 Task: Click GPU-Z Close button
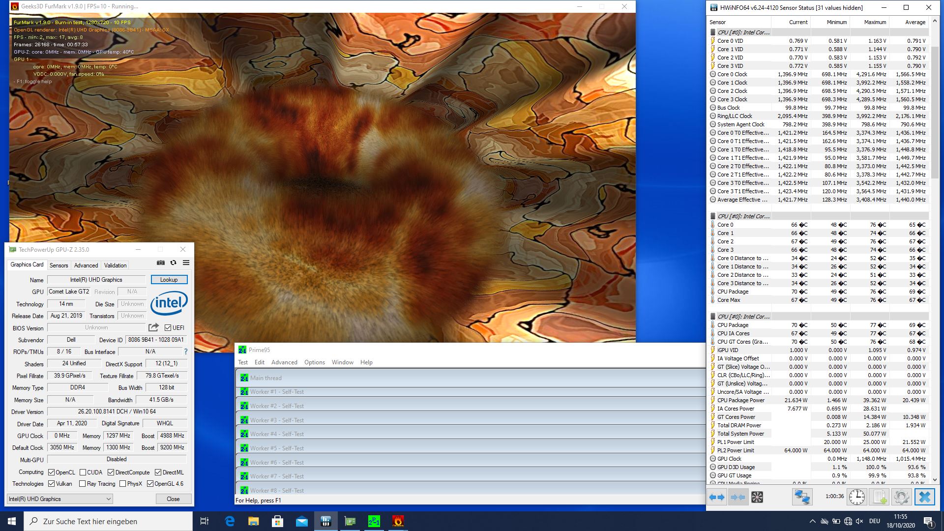[x=173, y=499]
